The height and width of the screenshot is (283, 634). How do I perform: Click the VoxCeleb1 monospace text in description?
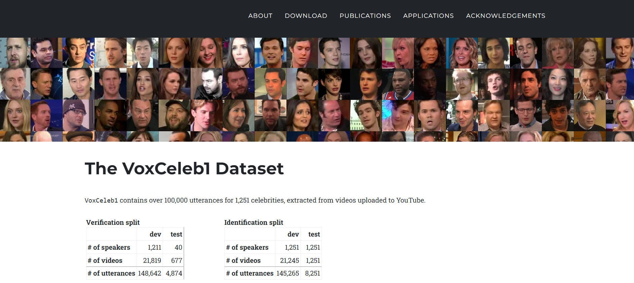tap(101, 201)
